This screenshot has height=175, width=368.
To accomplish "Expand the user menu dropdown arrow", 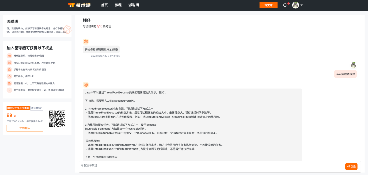I will coord(301,5).
